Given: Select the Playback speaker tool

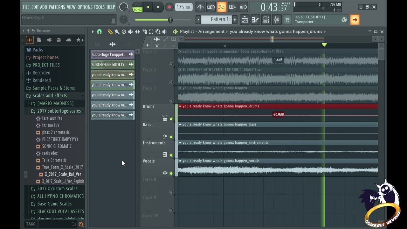Looking at the screenshot, I should 165,31.
